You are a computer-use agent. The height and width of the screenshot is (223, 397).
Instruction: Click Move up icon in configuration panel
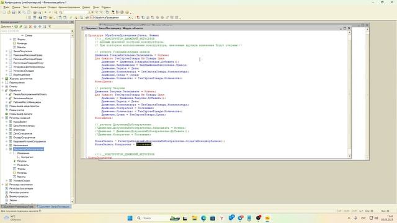35,26
